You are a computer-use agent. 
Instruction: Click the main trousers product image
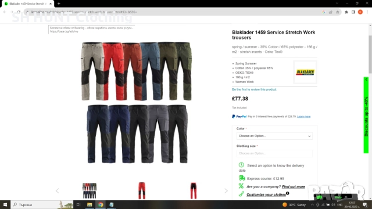pyautogui.click(x=137, y=102)
